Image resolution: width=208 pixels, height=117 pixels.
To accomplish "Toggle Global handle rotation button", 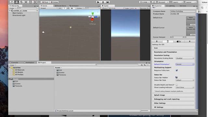I will click(x=54, y=2).
